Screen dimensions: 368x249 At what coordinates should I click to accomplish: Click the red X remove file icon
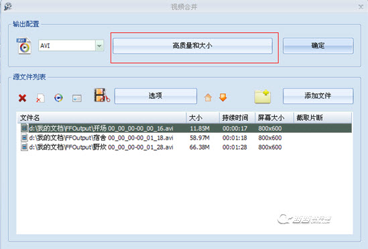[22, 98]
